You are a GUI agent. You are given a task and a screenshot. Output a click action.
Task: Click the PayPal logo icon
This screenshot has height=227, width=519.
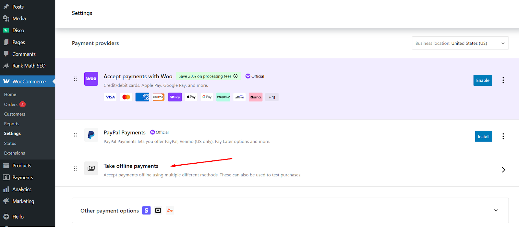click(x=91, y=135)
